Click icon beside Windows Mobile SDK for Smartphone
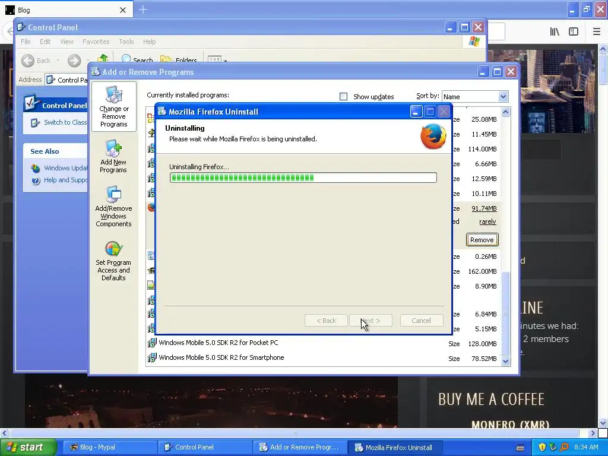 [x=151, y=357]
